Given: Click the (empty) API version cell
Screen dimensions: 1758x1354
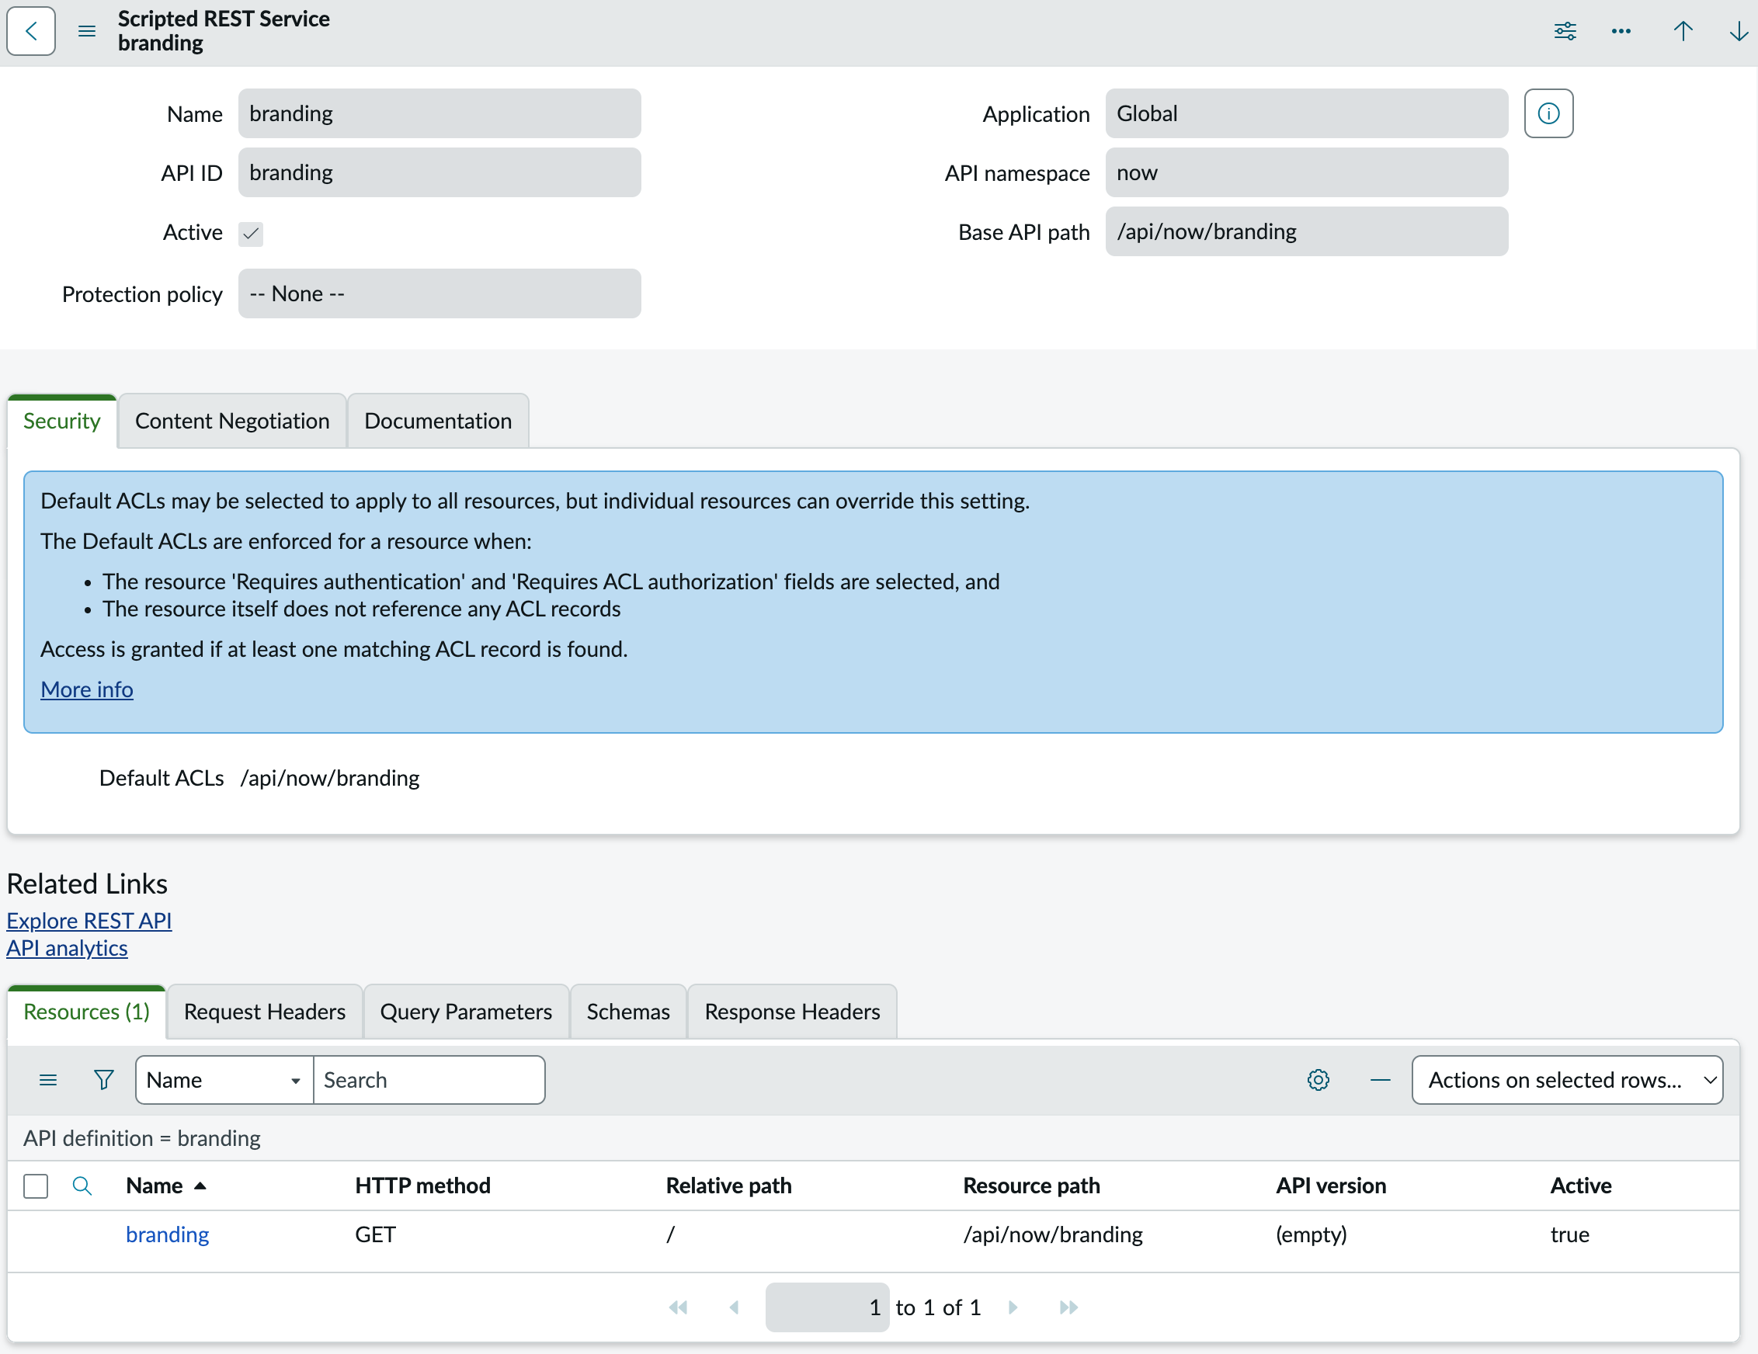Looking at the screenshot, I should (x=1311, y=1234).
